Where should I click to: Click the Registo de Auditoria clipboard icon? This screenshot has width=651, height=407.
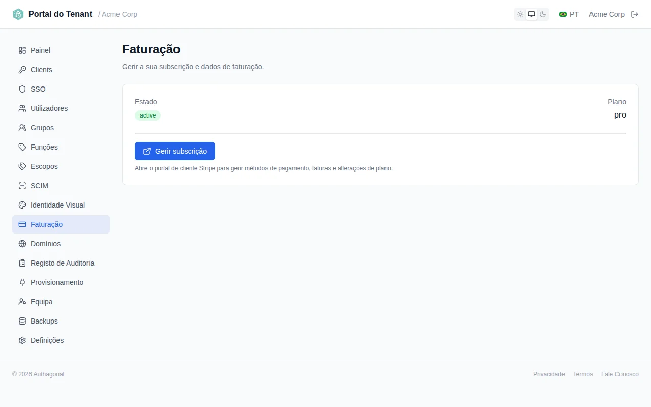click(x=22, y=263)
